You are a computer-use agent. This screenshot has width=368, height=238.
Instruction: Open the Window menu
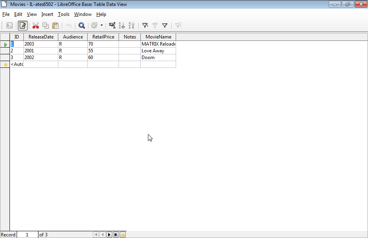coord(83,14)
